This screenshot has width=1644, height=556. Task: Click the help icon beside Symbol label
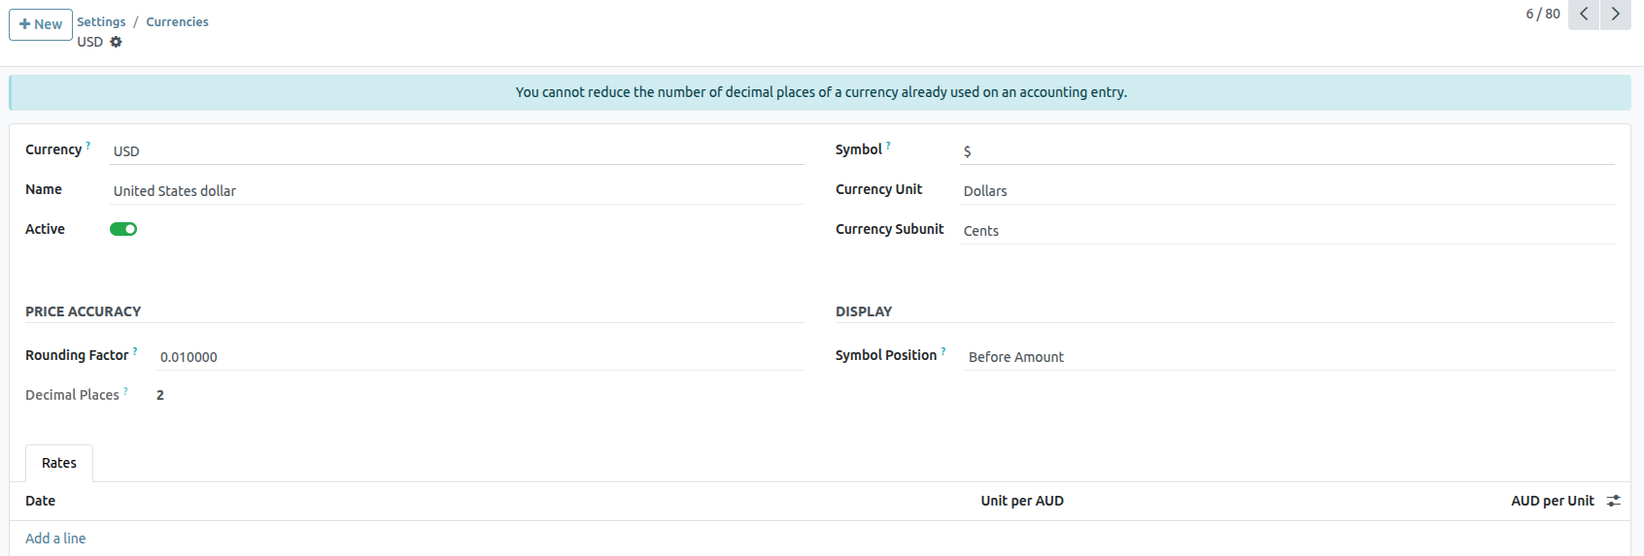pyautogui.click(x=888, y=146)
